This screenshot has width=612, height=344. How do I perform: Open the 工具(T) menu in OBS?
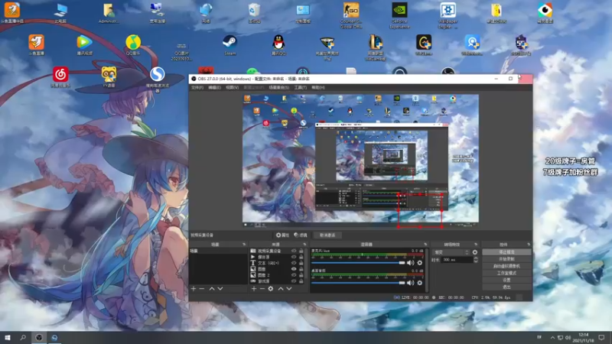300,87
